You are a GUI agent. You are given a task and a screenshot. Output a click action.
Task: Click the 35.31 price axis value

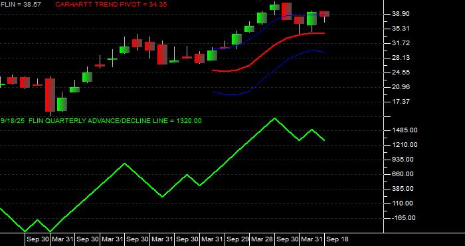tap(401, 29)
